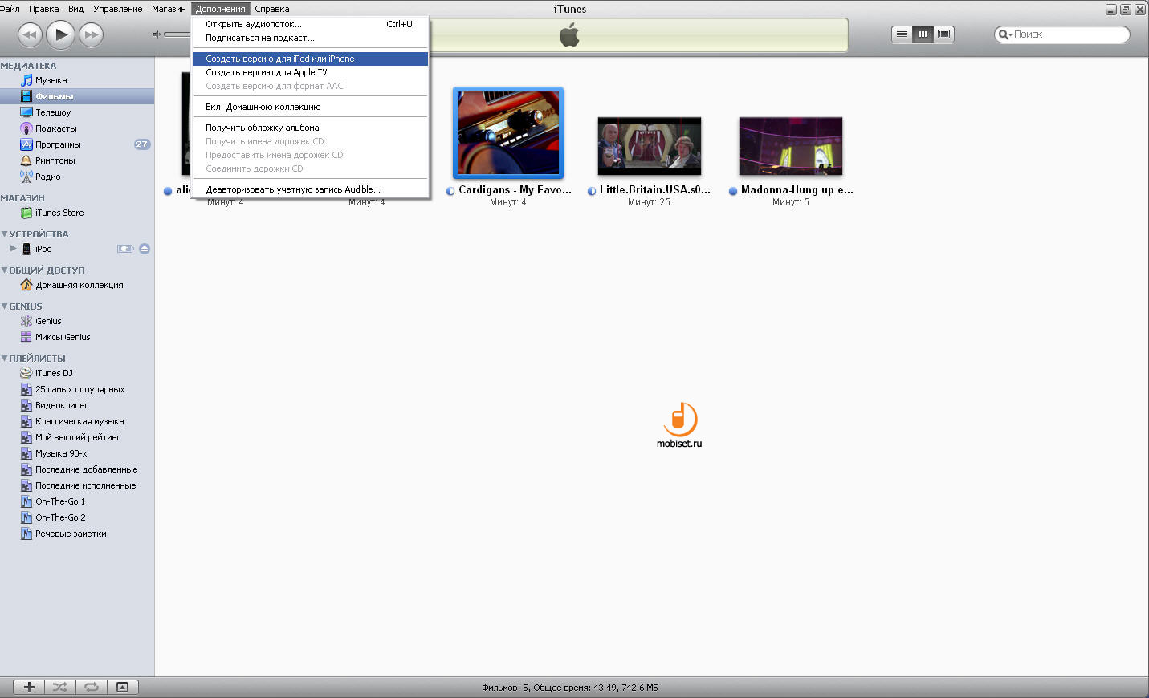Switch to list view
This screenshot has width=1149, height=698.
[902, 34]
